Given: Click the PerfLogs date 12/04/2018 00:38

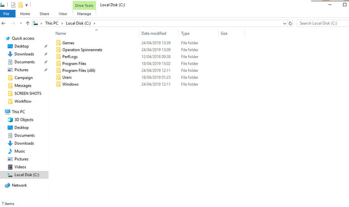Looking at the screenshot, I should pos(156,57).
